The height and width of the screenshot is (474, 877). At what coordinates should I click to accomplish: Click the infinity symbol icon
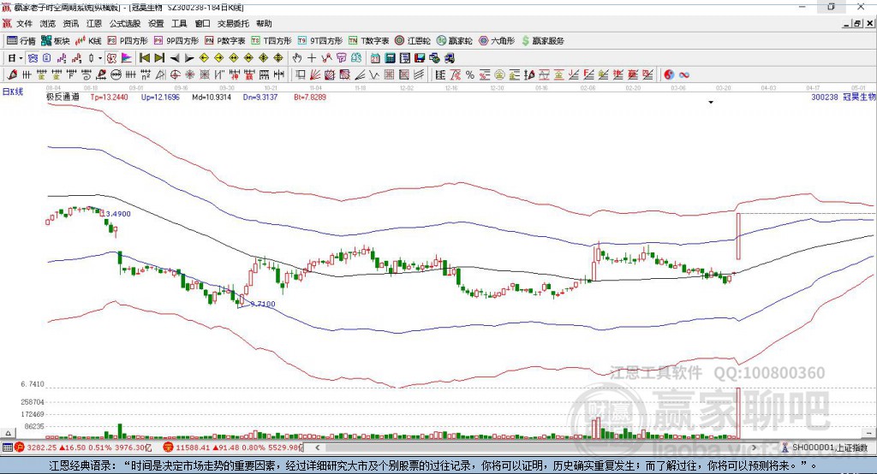coord(684,75)
